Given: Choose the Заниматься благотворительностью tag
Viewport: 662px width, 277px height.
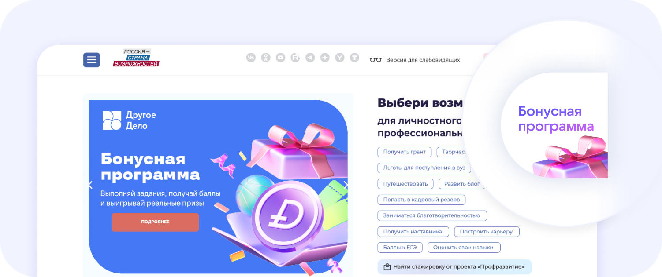Looking at the screenshot, I should point(432,215).
